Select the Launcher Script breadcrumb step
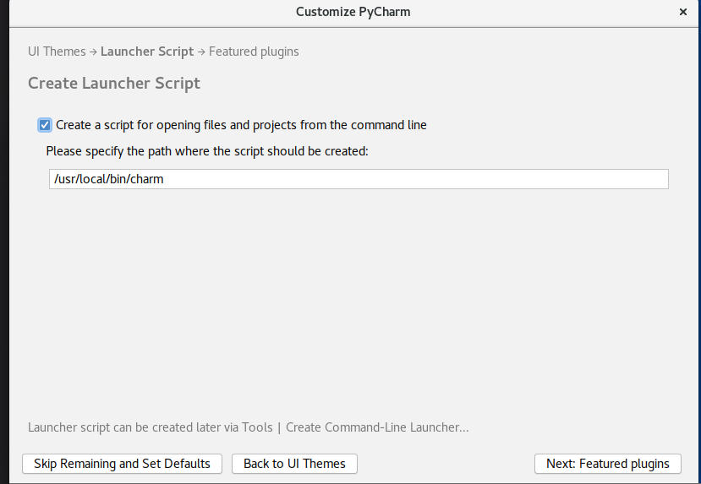 [147, 52]
